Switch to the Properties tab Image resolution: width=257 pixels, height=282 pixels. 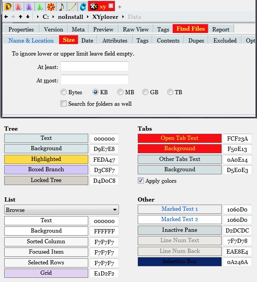[x=21, y=30]
